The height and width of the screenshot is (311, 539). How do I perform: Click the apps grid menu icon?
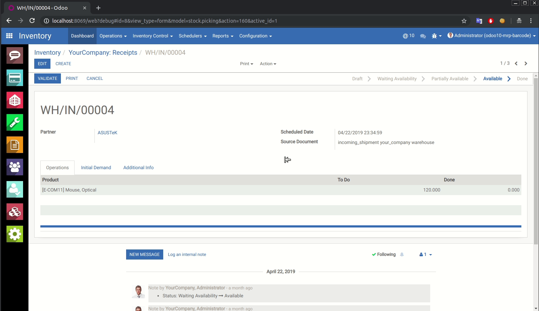(x=9, y=36)
